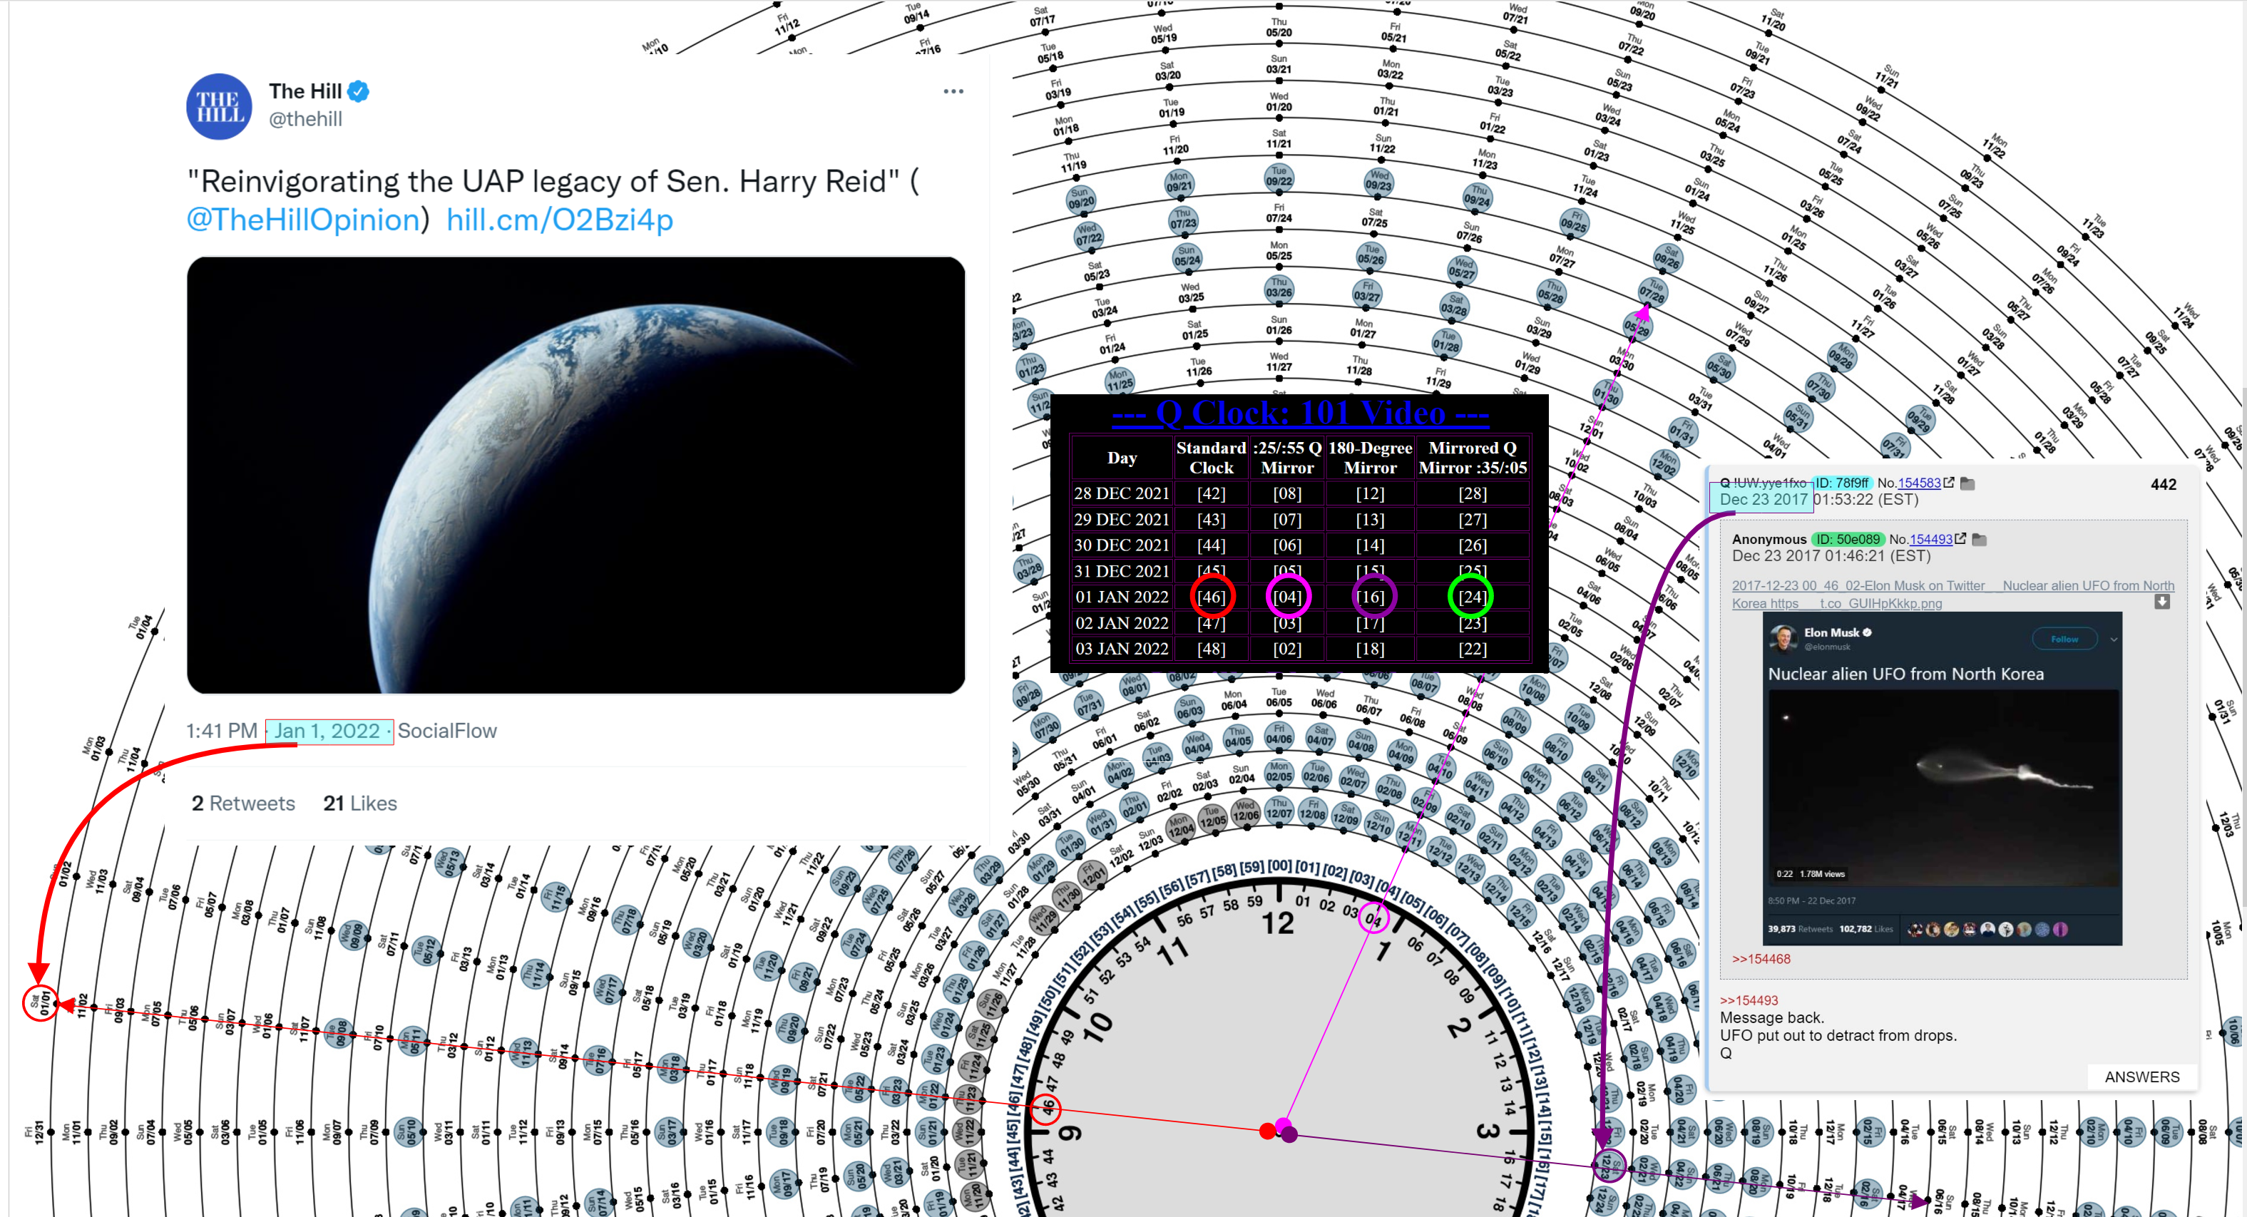
Task: Select the 03 JAN 2022 row label
Action: coord(1121,649)
